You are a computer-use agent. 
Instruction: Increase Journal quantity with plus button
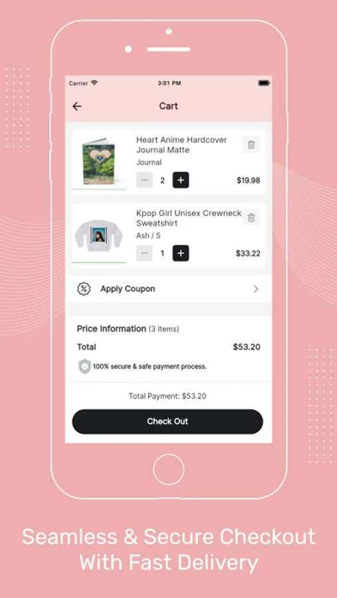point(181,180)
